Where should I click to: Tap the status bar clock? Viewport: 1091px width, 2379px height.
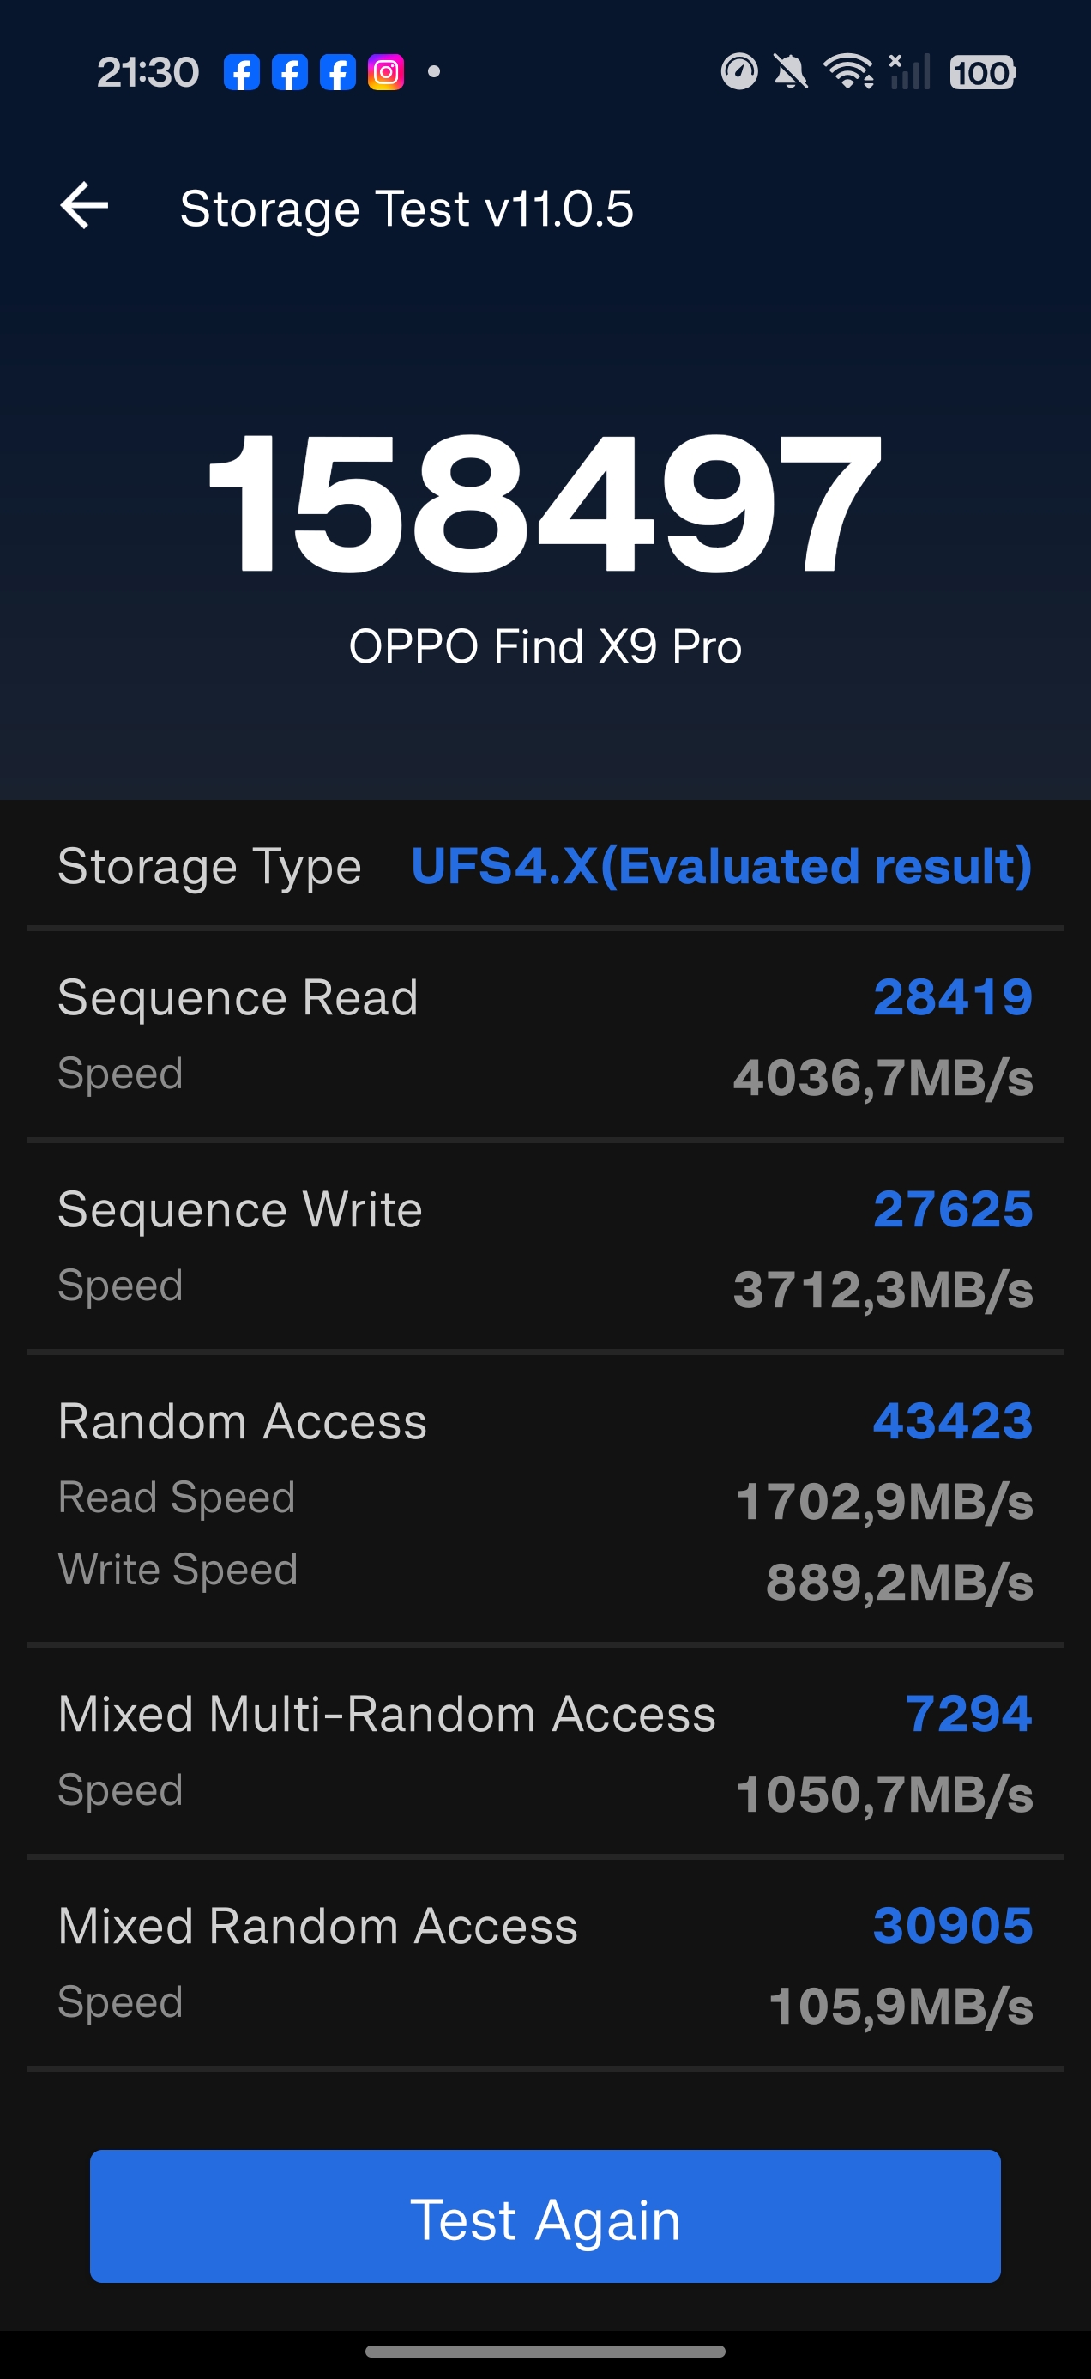(148, 72)
